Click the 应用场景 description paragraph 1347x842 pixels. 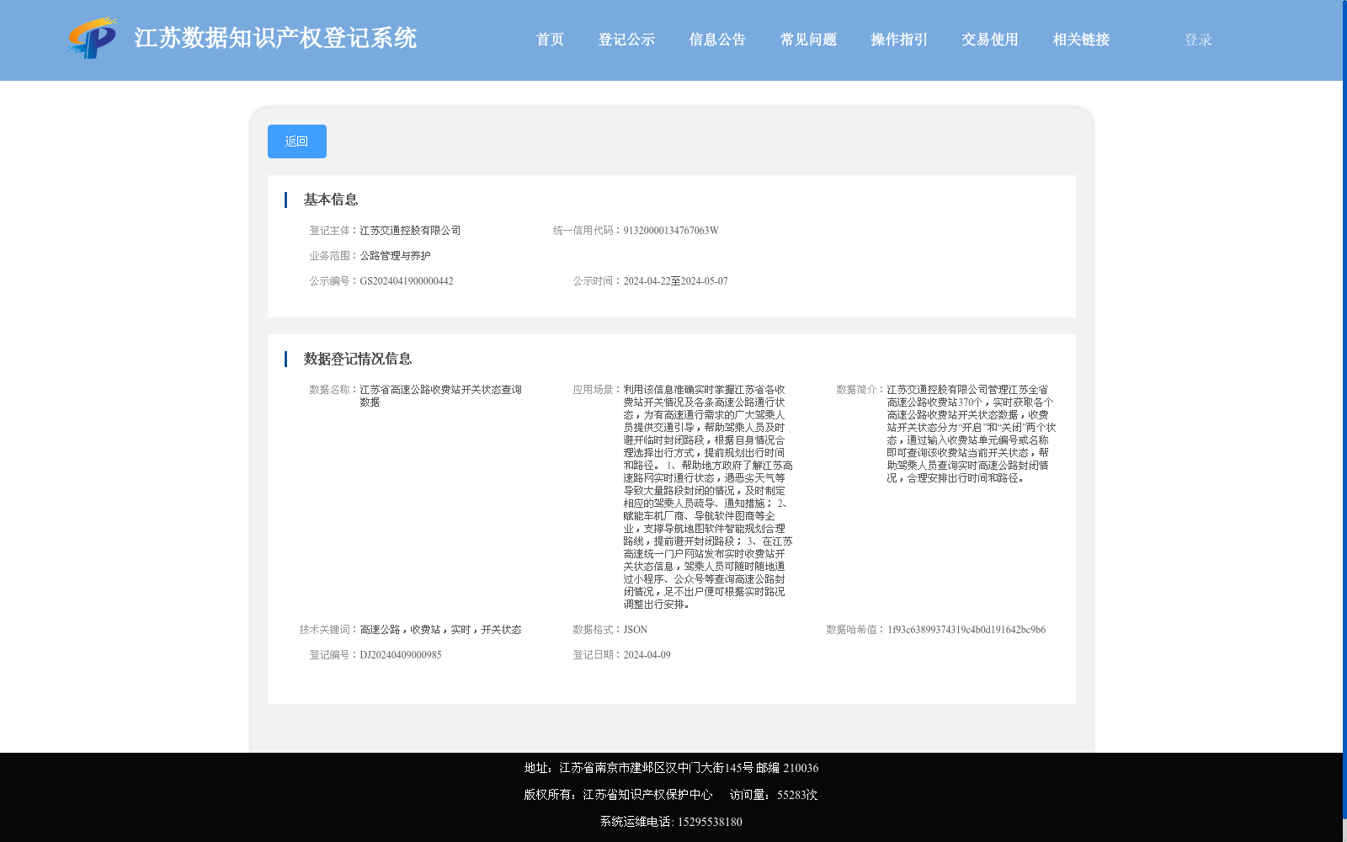pyautogui.click(x=708, y=497)
